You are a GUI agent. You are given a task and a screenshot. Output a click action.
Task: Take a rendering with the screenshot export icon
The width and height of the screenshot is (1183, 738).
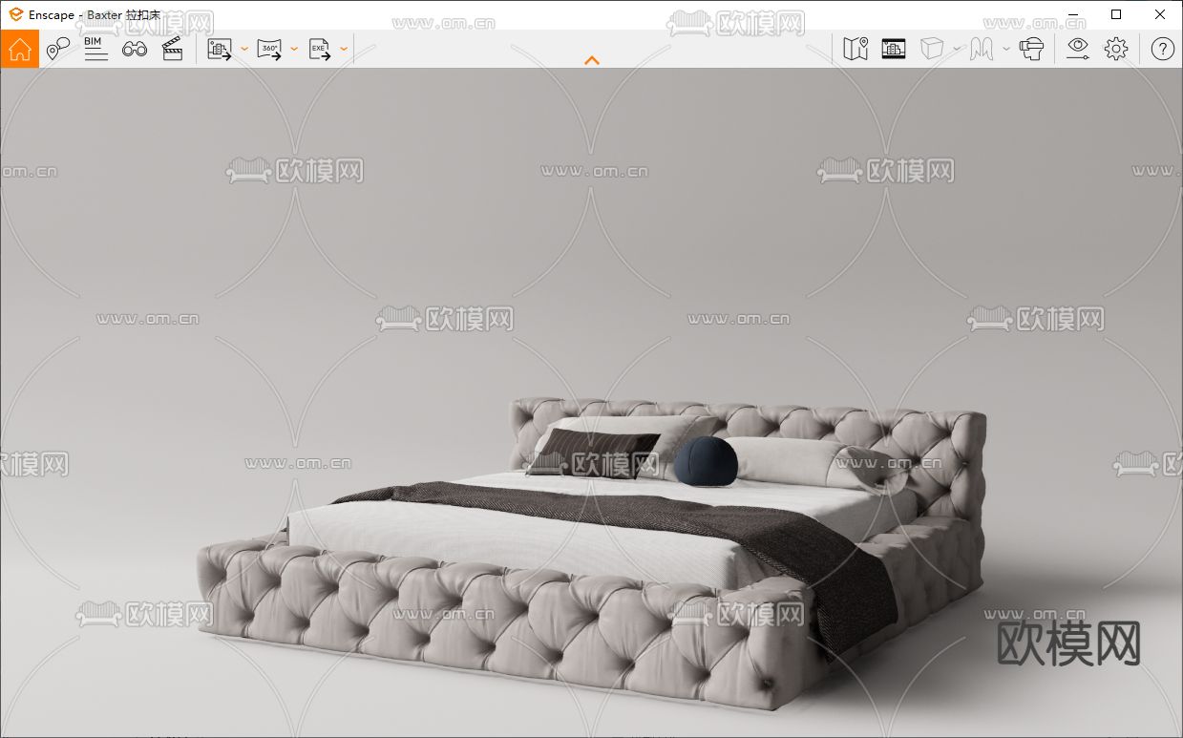(x=220, y=49)
